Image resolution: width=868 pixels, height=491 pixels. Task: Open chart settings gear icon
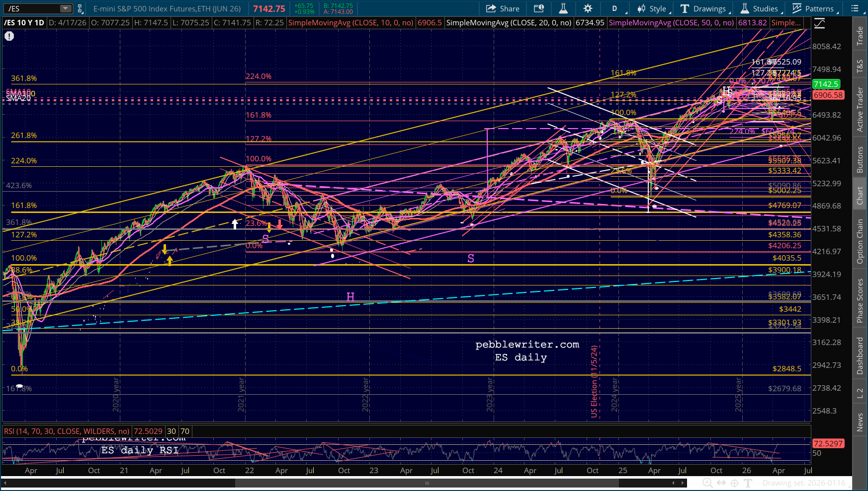(588, 8)
